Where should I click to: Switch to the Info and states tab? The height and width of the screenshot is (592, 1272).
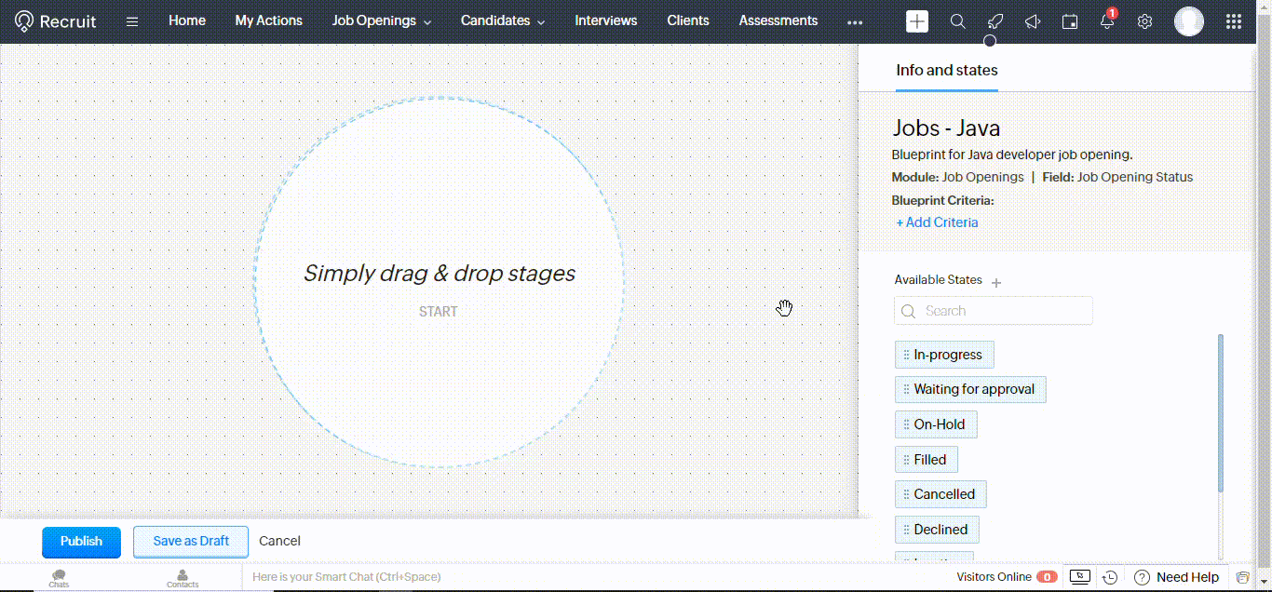pyautogui.click(x=946, y=70)
